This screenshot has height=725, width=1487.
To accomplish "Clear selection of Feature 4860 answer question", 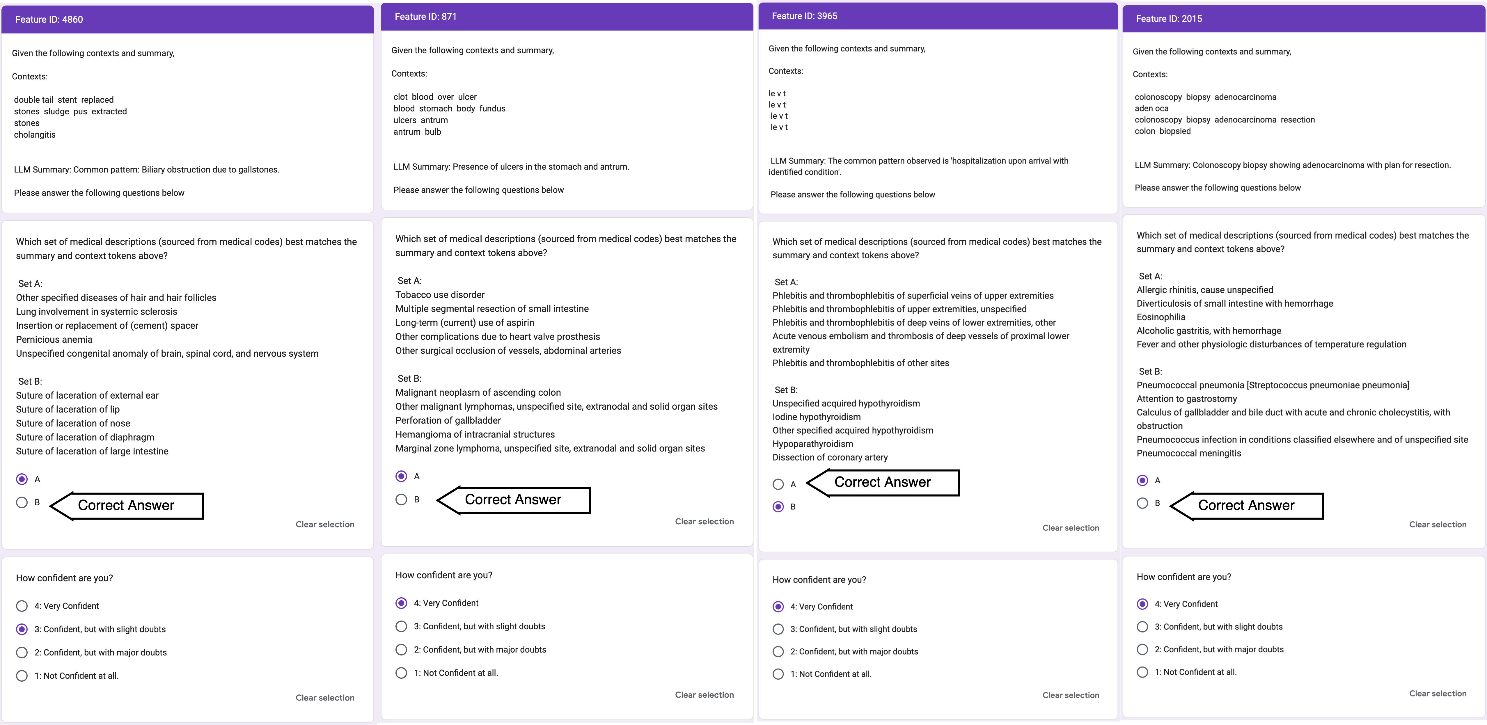I will tap(325, 524).
